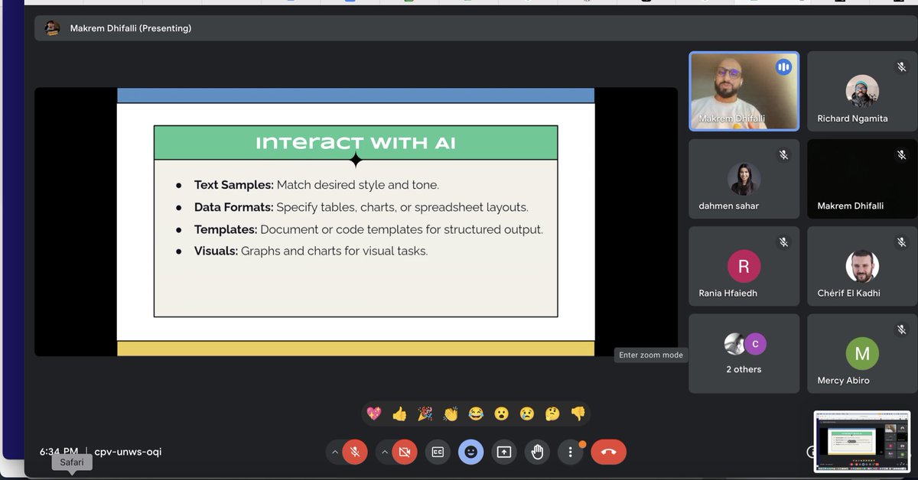
Task: Click the speaking indicator on Makrem's tile
Action: pos(783,67)
